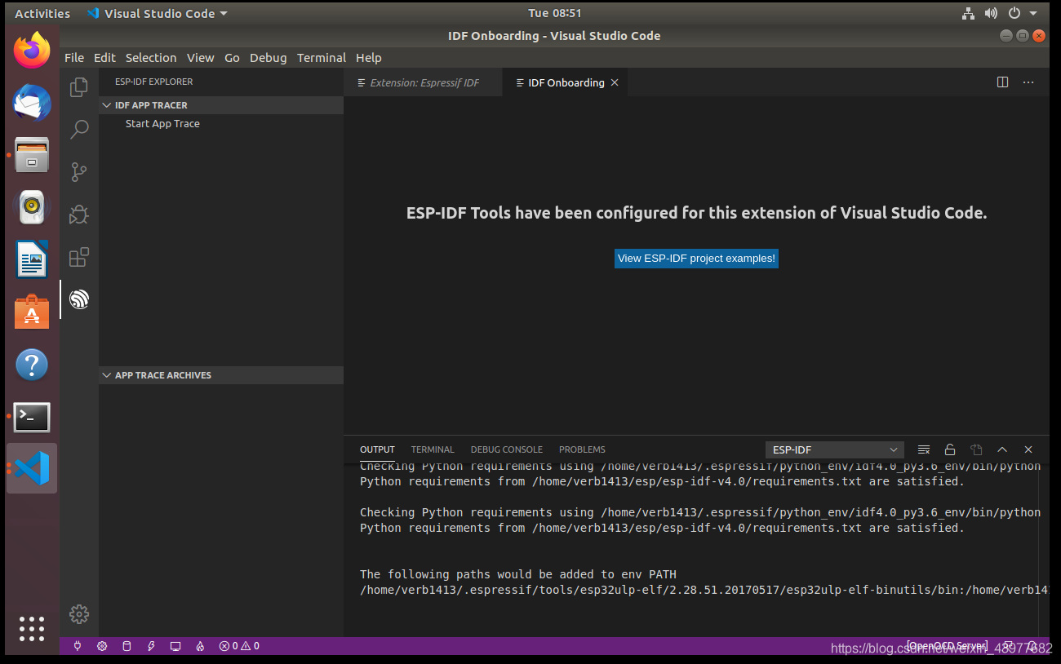Open the Terminal from the dock
Screen dimensions: 1061x664
tap(32, 417)
